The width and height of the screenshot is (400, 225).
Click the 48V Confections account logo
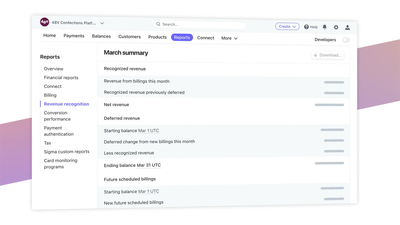(45, 22)
